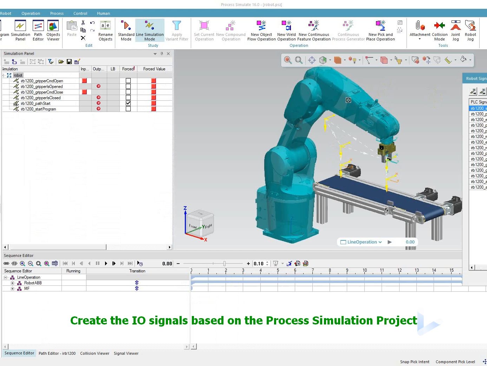The height and width of the screenshot is (366, 487).
Task: Check the Forced box for irb1200_pathStart
Action: [x=128, y=103]
